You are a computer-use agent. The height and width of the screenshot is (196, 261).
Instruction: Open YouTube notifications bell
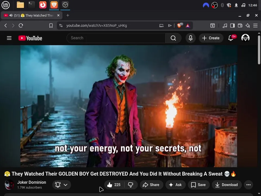pyautogui.click(x=231, y=38)
